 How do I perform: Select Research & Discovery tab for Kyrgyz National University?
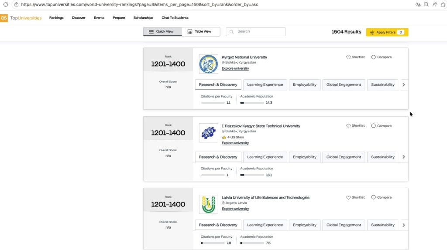pos(218,85)
